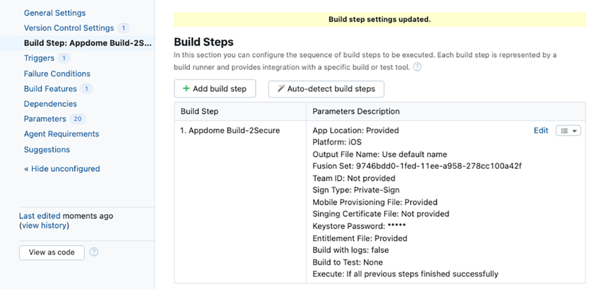The height and width of the screenshot is (289, 592).
Task: Click the view history link
Action: [44, 226]
